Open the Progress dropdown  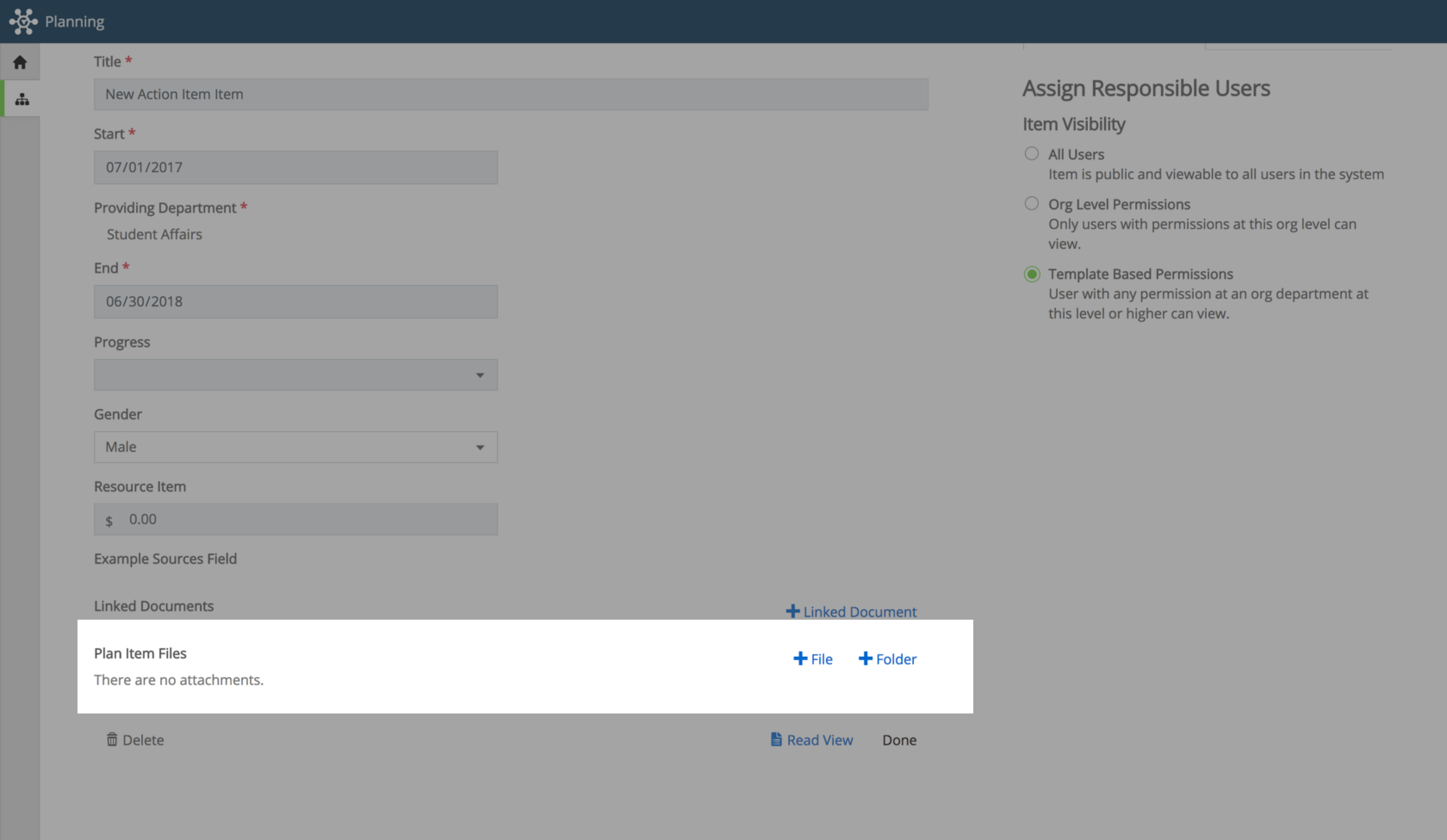(296, 375)
